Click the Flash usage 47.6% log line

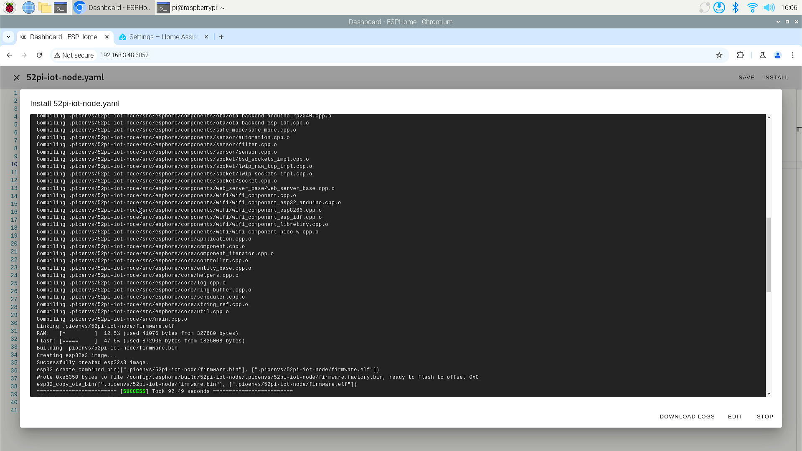coord(141,341)
